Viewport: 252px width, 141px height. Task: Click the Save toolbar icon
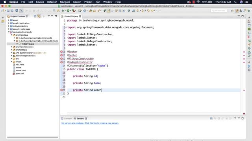pyautogui.click(x=8, y=11)
